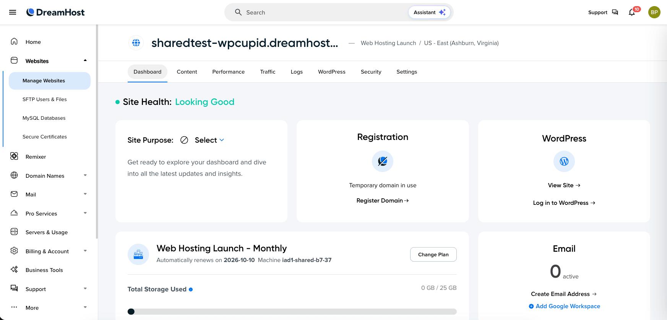This screenshot has height=320, width=667.
Task: Click the DreamHost logo
Action: click(x=55, y=12)
